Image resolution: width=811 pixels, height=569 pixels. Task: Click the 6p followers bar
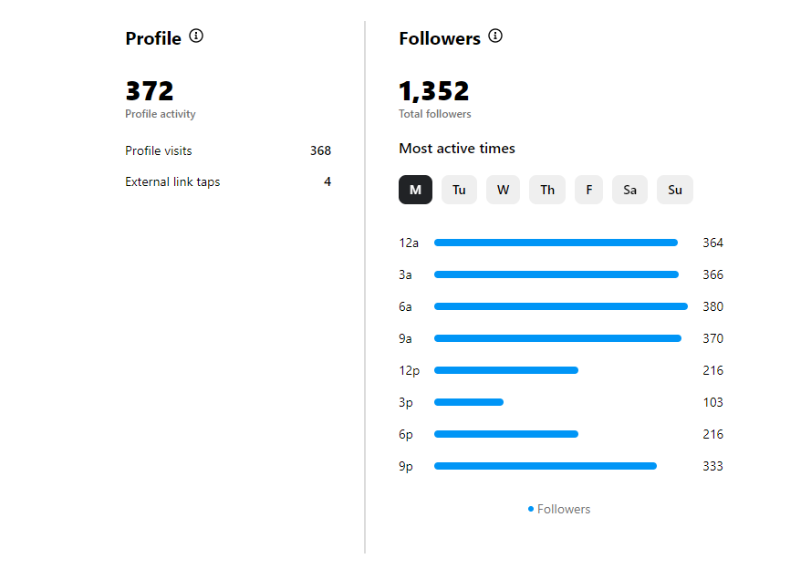(506, 434)
